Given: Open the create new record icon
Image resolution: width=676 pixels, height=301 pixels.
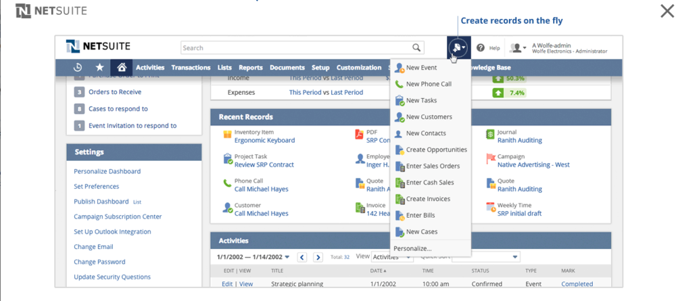Looking at the screenshot, I should pos(459,48).
